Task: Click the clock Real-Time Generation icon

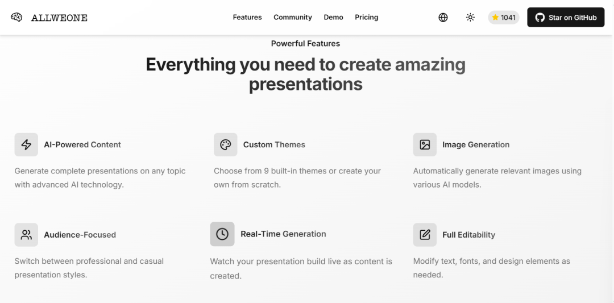Action: point(222,234)
